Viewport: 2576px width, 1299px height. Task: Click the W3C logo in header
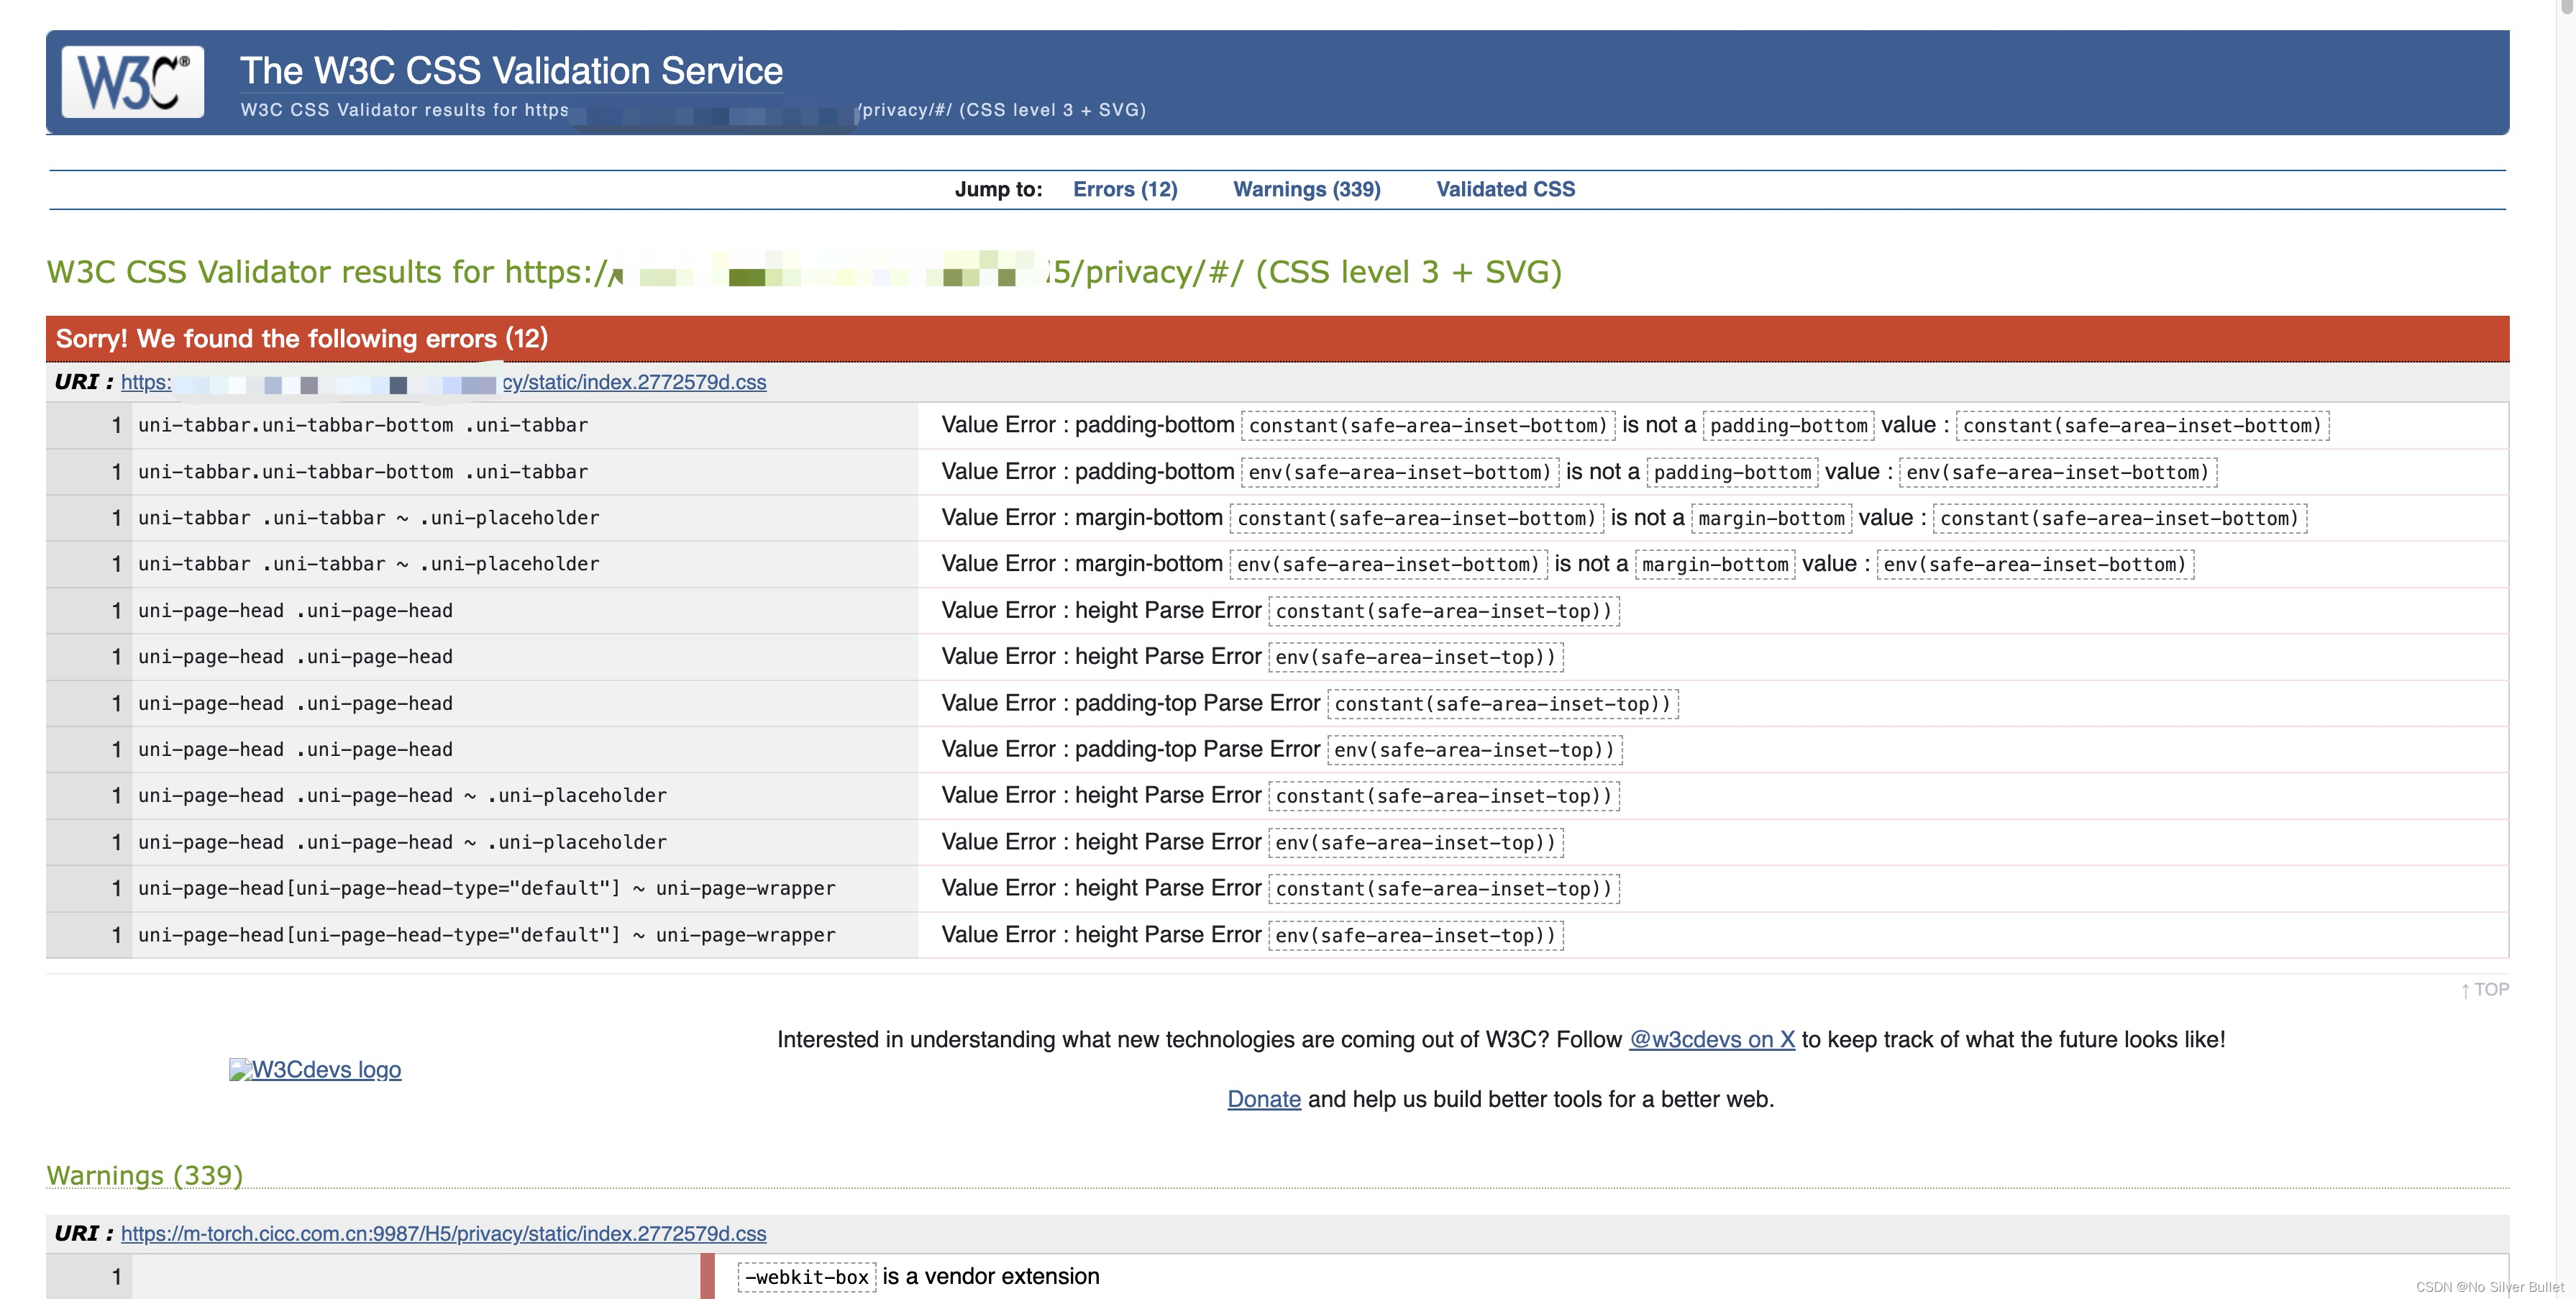click(132, 81)
